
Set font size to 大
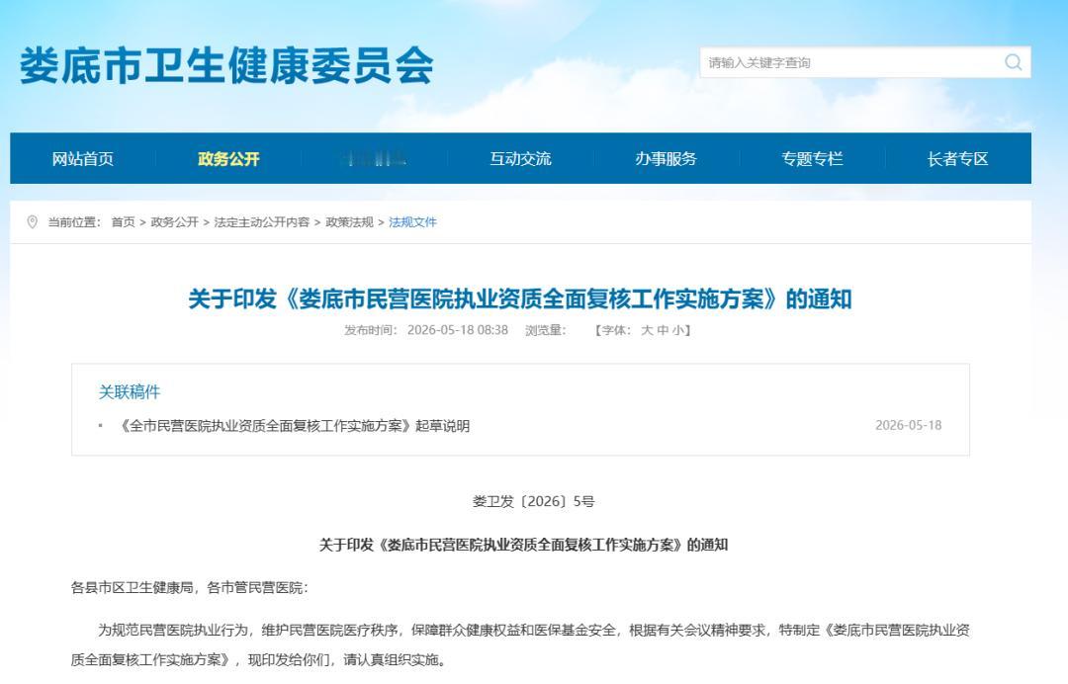click(647, 330)
